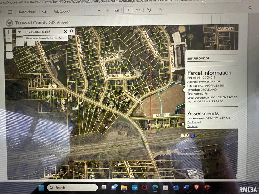Open the Windows Start menu

(x=41, y=187)
